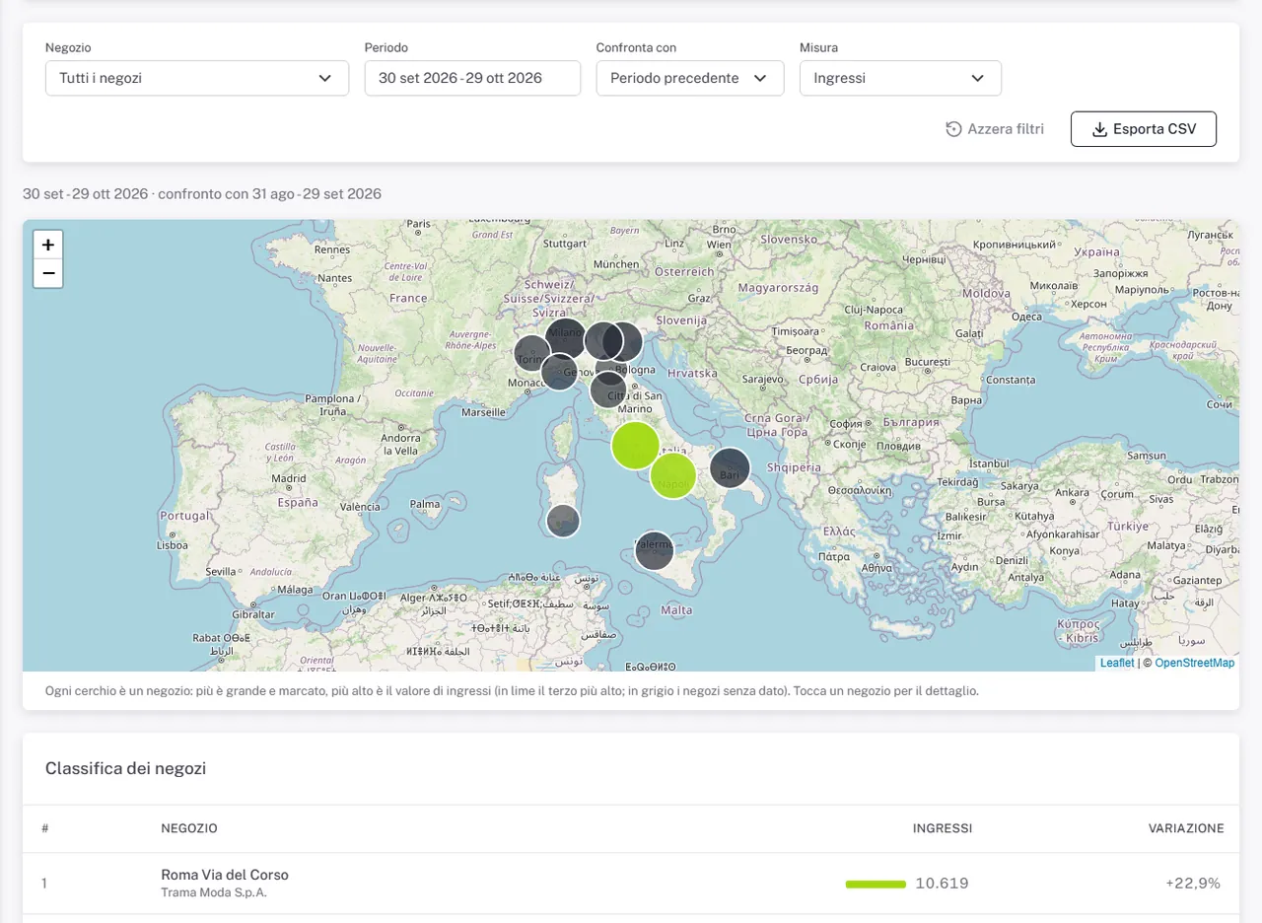The height and width of the screenshot is (923, 1262).
Task: Select the Milano store circle on map
Action: [566, 338]
